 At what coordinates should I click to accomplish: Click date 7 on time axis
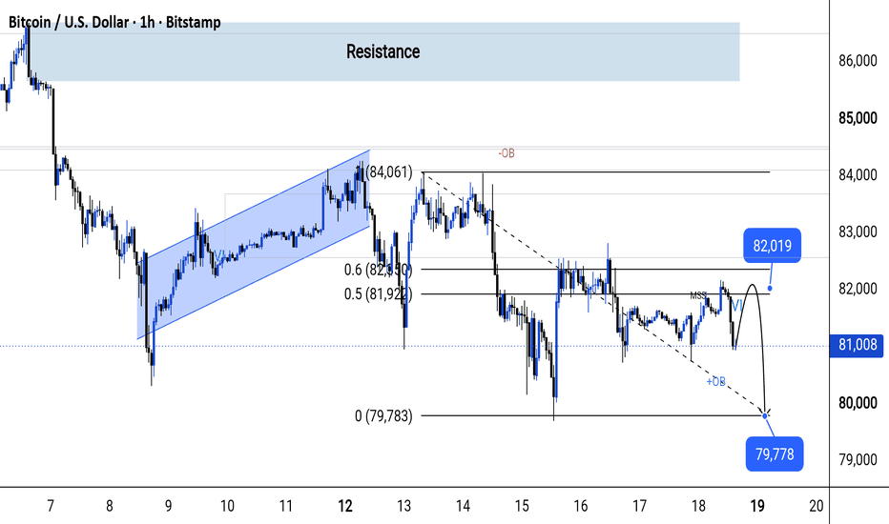point(51,505)
